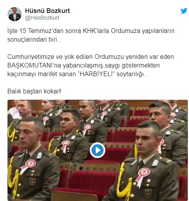Image resolution: width=189 pixels, height=201 pixels.
Task: Click the word "KHK'larla" in the first line
Action: click(x=96, y=31)
